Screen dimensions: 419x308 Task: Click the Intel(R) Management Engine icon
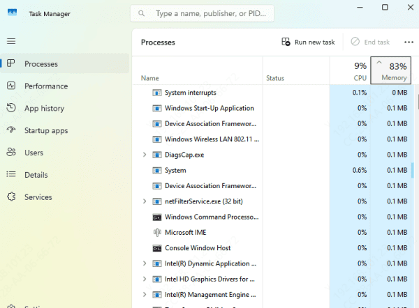[x=157, y=295]
